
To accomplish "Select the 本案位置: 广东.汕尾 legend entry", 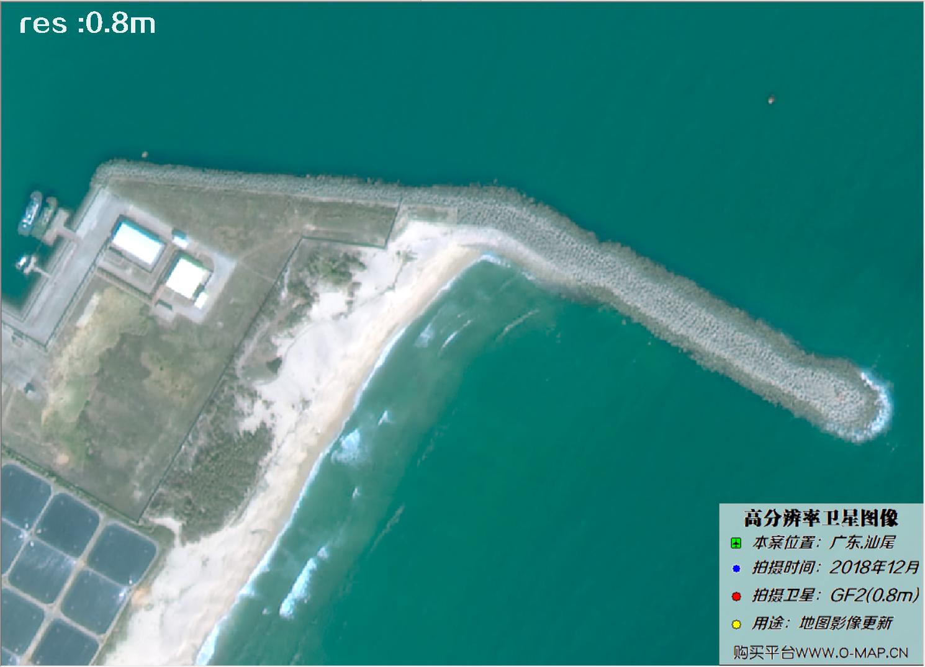I will (x=823, y=542).
